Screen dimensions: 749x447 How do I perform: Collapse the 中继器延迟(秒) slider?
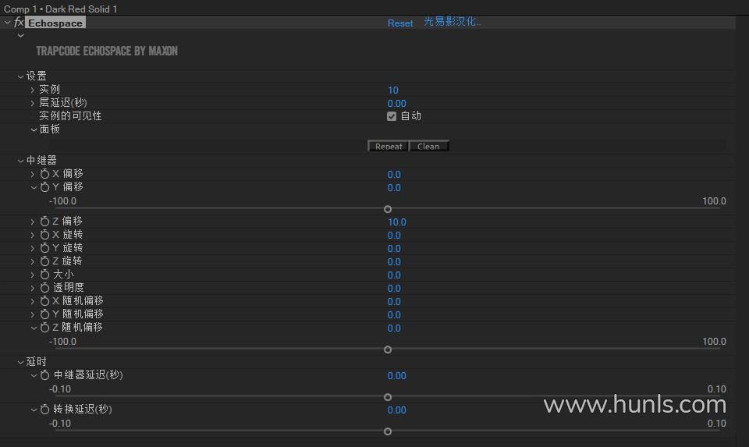click(x=34, y=376)
